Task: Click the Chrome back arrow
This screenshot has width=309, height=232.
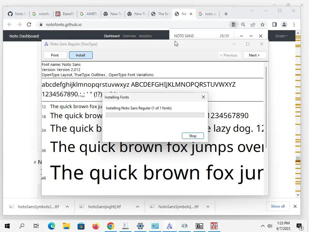Action: pyautogui.click(x=9, y=24)
